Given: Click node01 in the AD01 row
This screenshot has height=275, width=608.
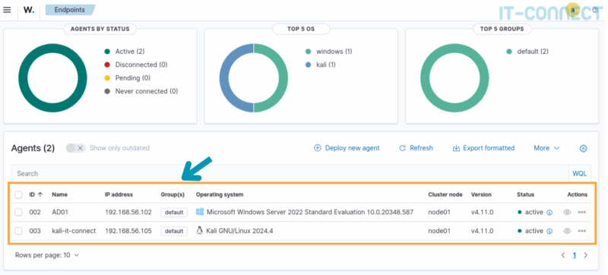Looking at the screenshot, I should [x=439, y=212].
